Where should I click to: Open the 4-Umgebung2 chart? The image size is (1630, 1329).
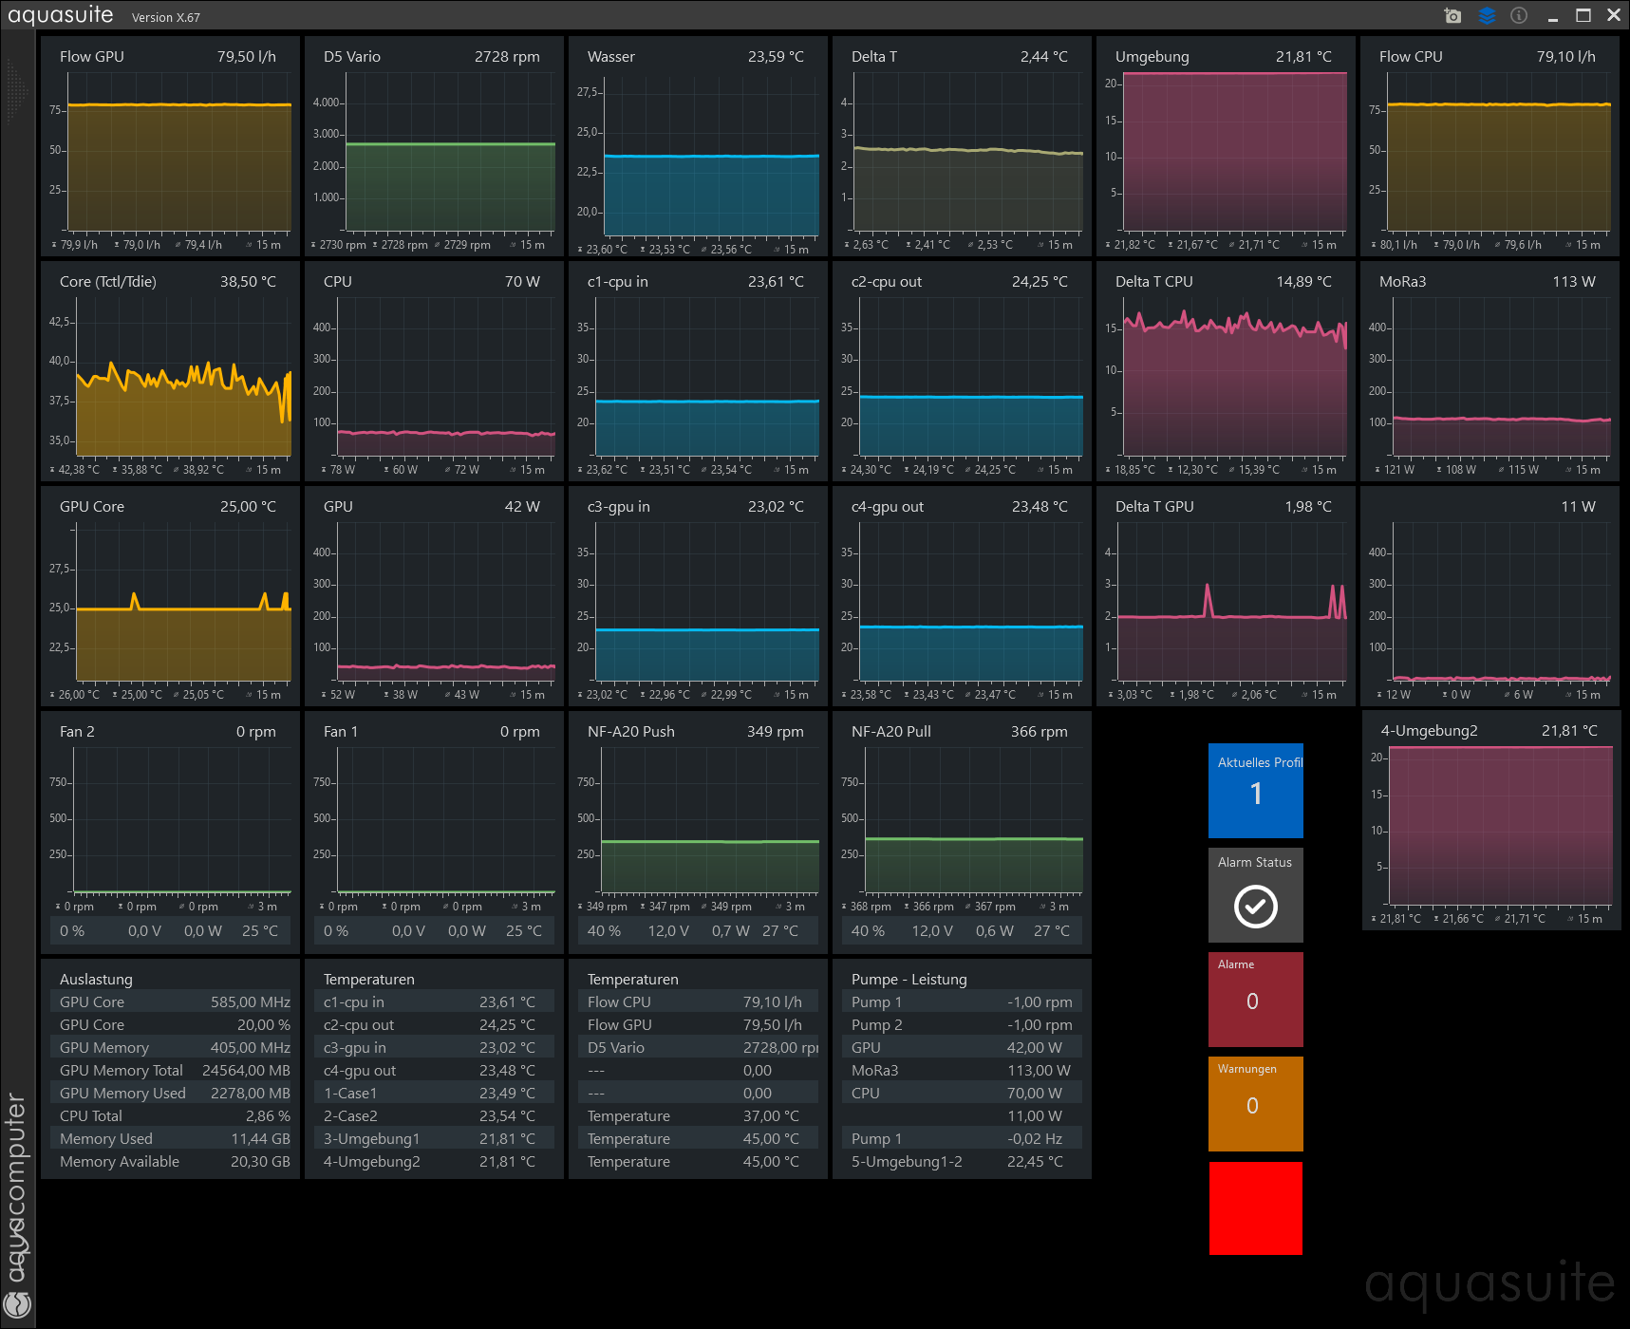(x=1491, y=820)
